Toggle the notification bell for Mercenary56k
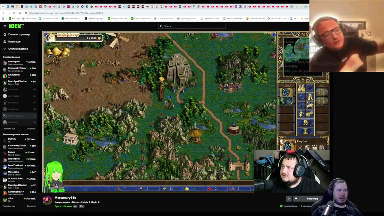The height and width of the screenshot is (216, 384). point(289,199)
